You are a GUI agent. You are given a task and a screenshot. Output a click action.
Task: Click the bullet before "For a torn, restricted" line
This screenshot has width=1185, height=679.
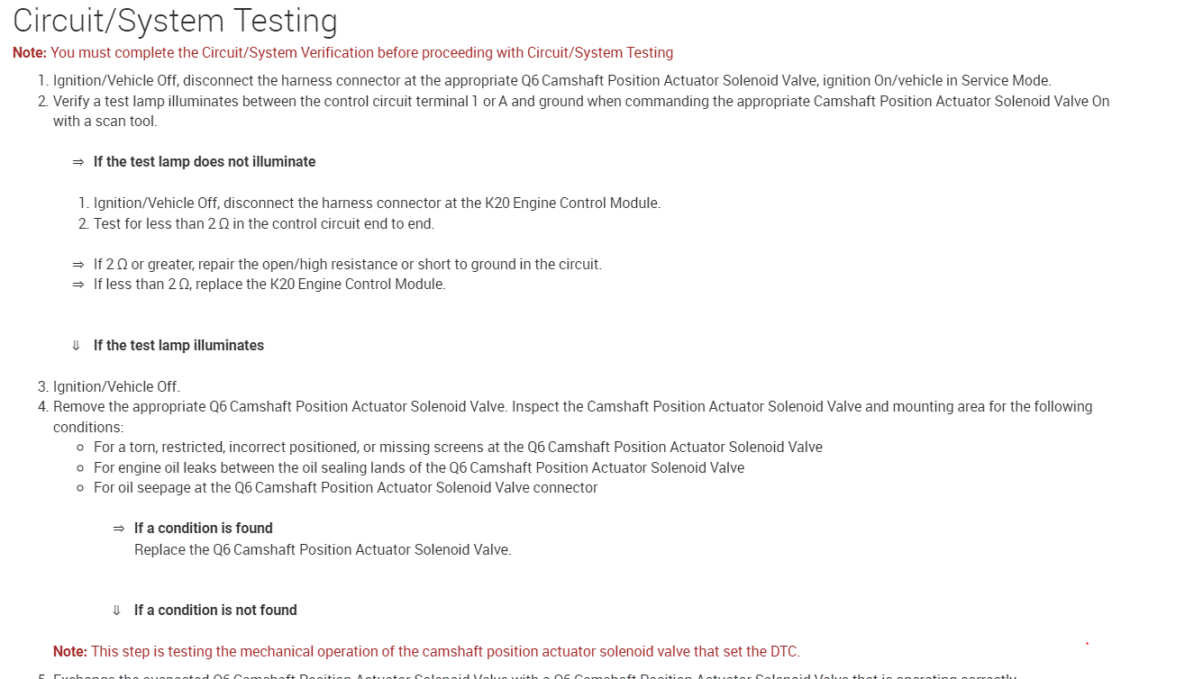point(81,448)
